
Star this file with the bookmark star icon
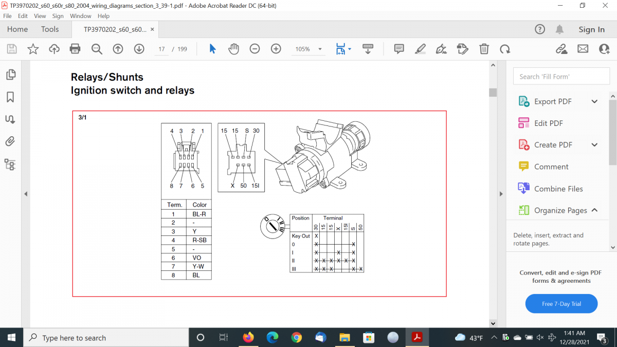tap(33, 49)
